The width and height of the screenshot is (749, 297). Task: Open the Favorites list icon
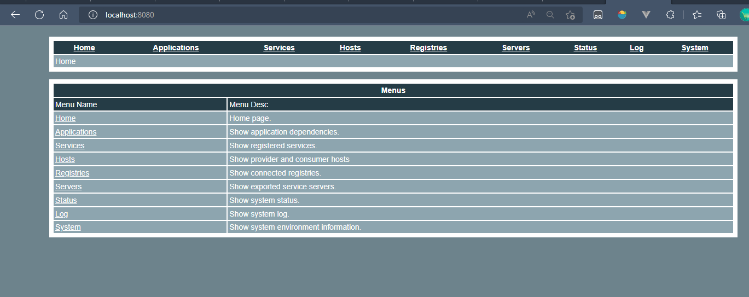[x=697, y=15]
